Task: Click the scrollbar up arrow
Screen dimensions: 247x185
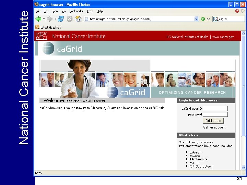Action: click(x=243, y=33)
